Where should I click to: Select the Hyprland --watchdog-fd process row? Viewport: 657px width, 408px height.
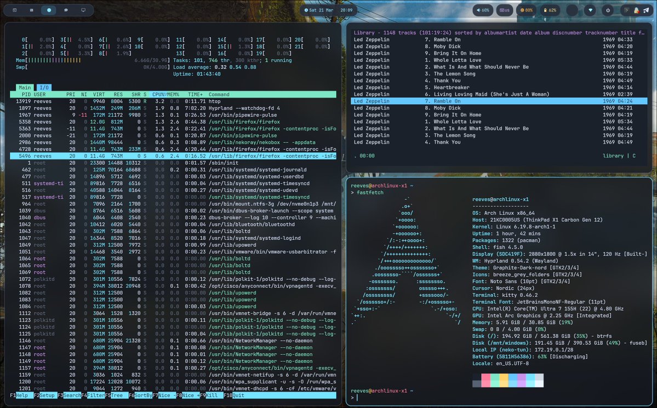coord(173,108)
